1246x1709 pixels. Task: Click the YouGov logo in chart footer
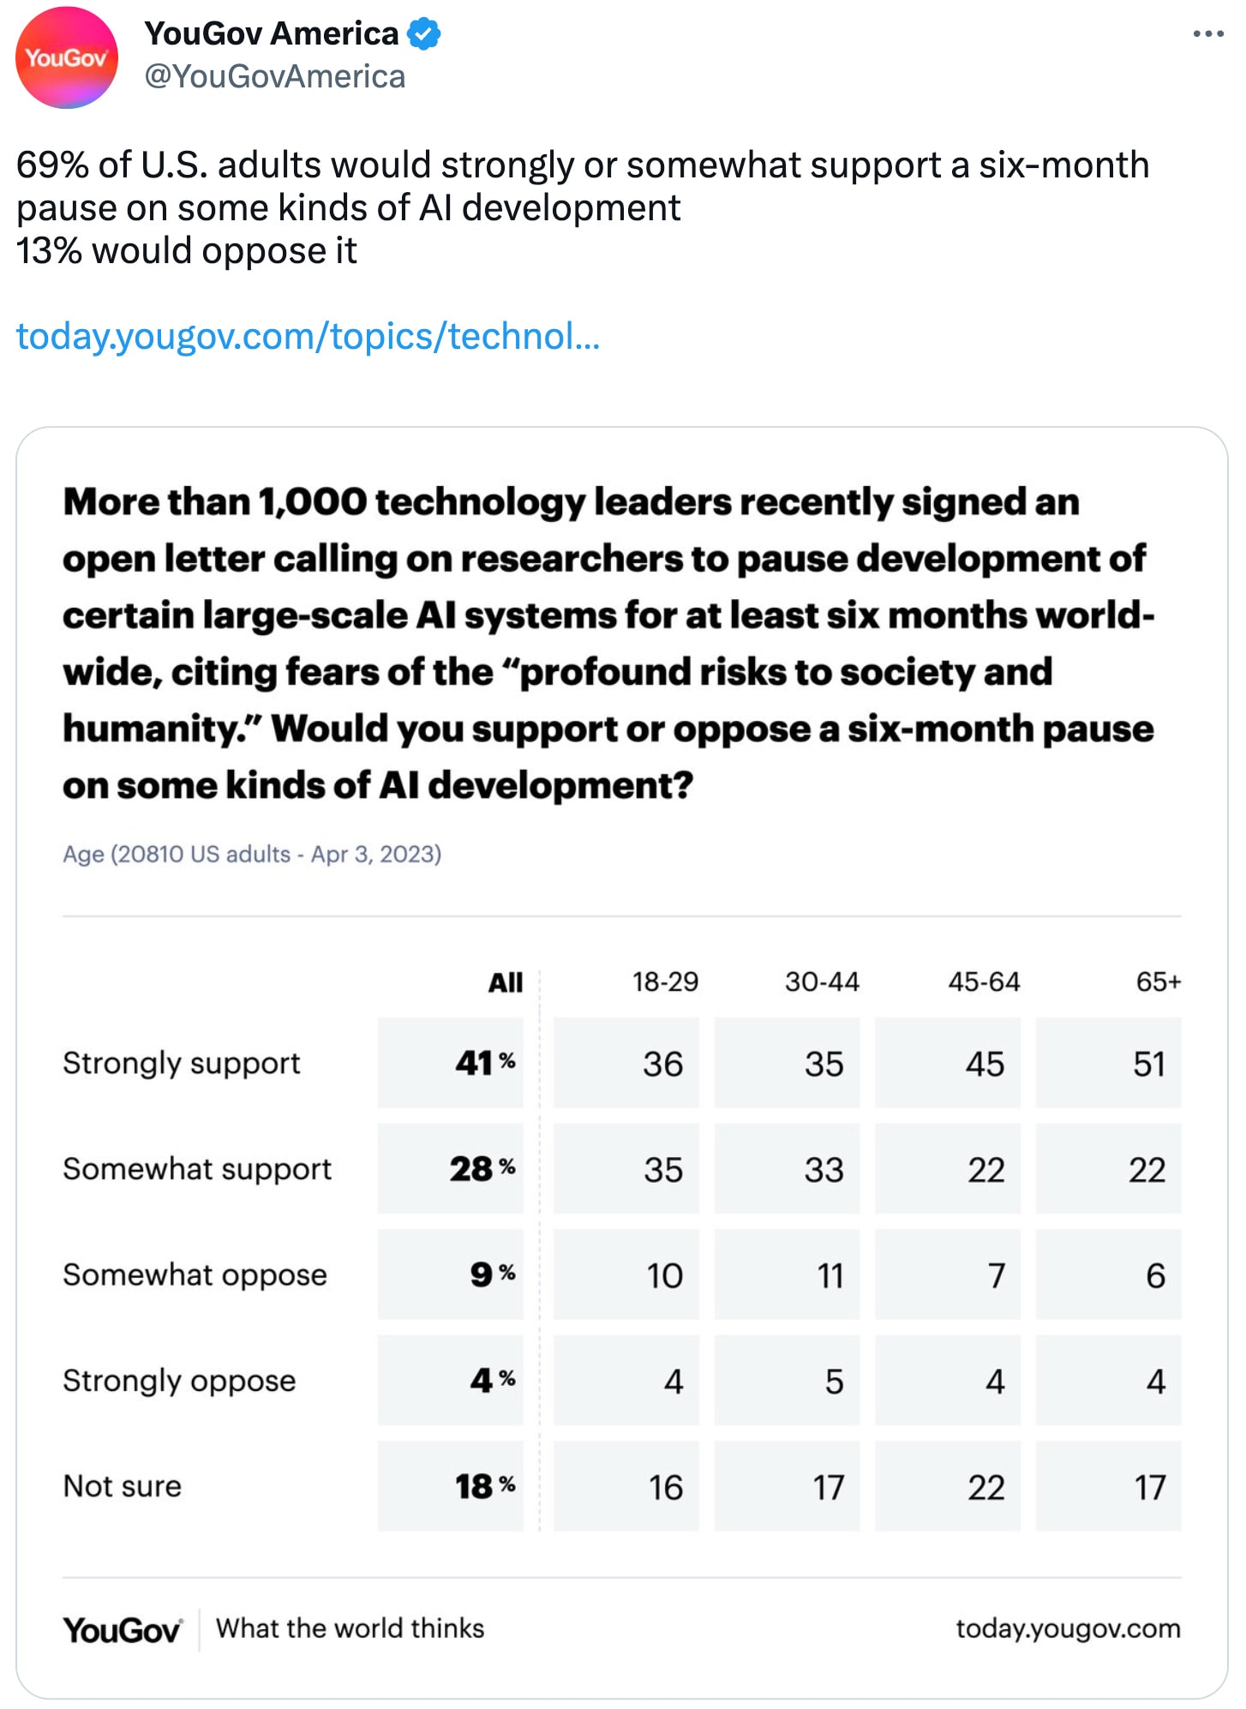[123, 1629]
